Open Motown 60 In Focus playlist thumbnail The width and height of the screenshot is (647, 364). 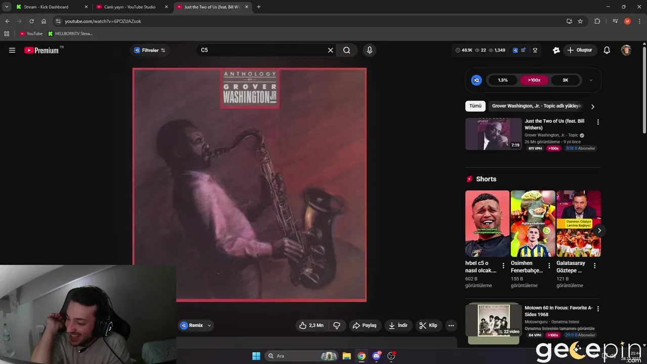click(493, 320)
